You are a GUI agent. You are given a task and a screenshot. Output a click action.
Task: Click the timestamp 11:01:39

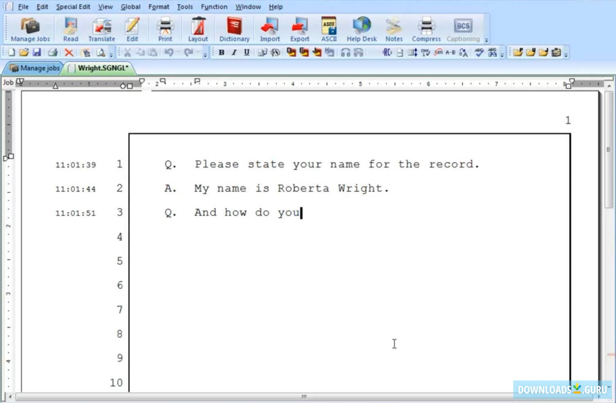tap(76, 165)
